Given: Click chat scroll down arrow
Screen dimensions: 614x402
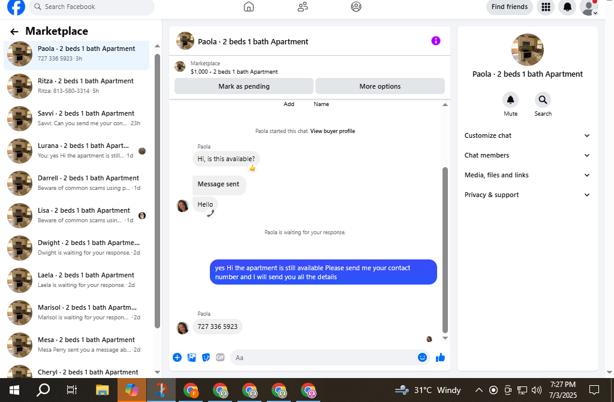Looking at the screenshot, I should click(x=445, y=338).
